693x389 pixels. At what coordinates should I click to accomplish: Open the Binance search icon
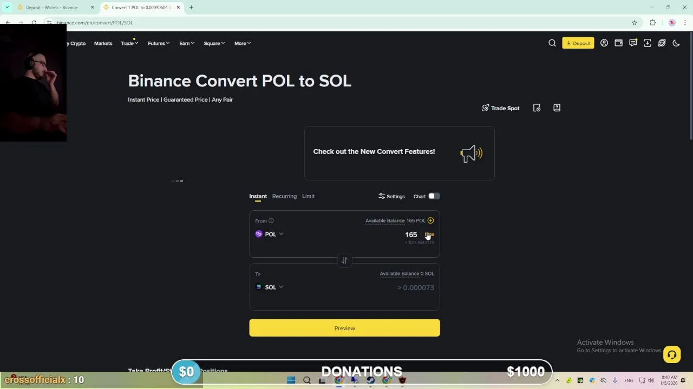pos(552,43)
